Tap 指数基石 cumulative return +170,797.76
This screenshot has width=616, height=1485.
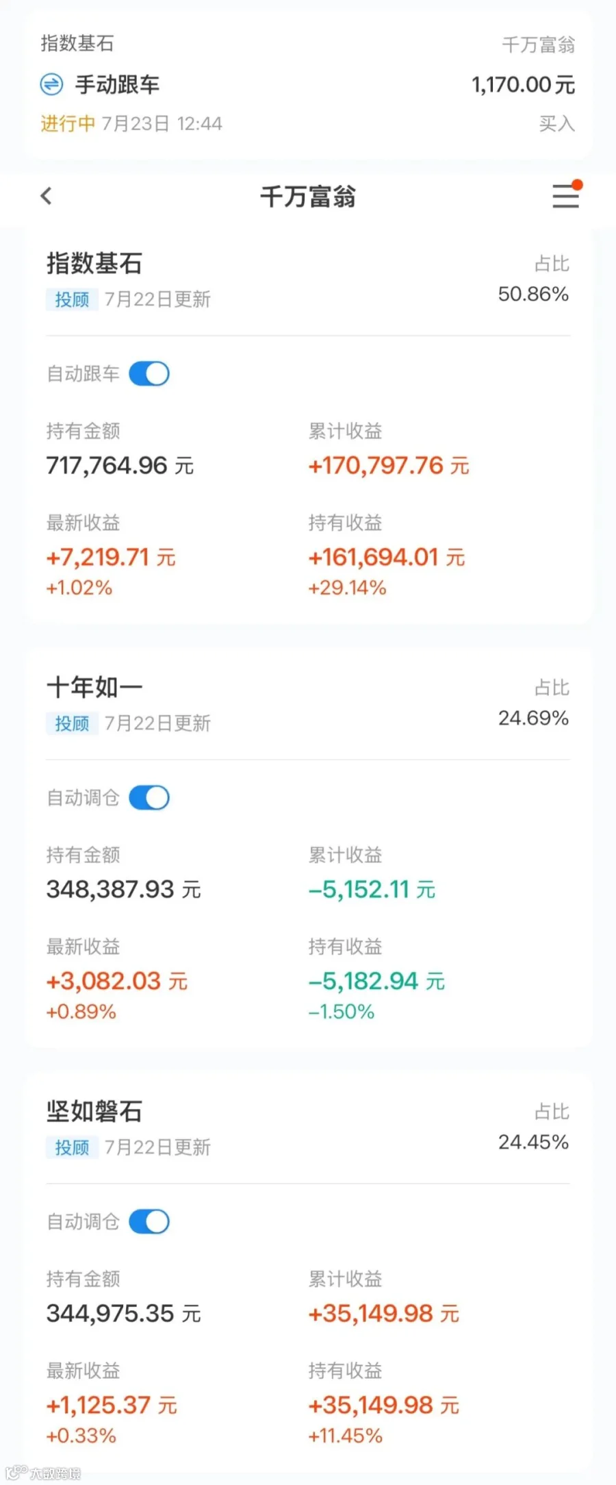[x=389, y=466]
